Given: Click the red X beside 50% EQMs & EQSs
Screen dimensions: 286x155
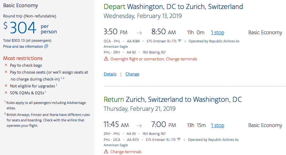Looking at the screenshot, I should pyautogui.click(x=6, y=93).
